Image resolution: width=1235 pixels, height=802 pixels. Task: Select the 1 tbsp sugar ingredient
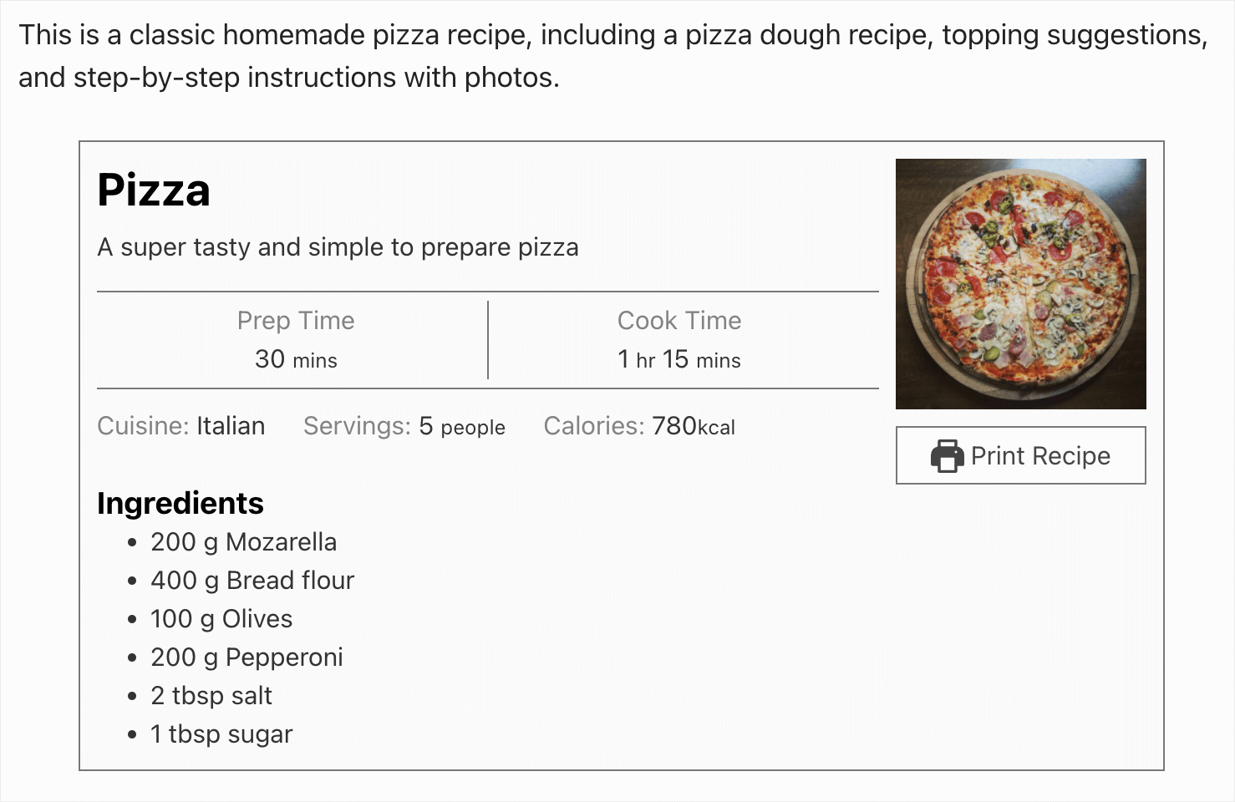(x=221, y=734)
